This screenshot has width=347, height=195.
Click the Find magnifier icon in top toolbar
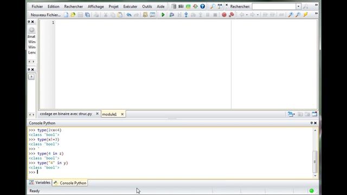point(213,6)
